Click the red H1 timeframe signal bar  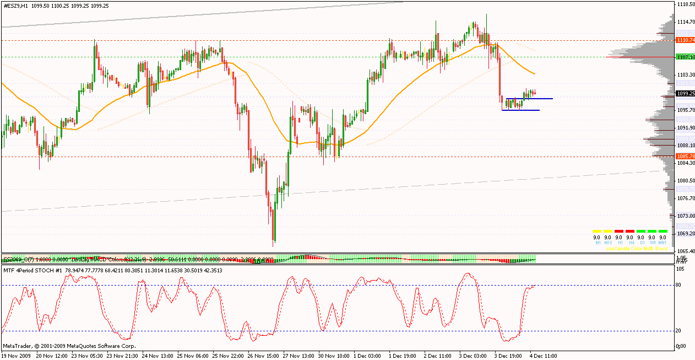618,231
